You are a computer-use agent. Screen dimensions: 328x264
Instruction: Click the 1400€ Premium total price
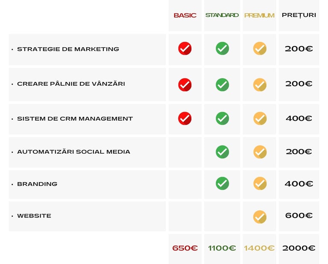pos(259,248)
